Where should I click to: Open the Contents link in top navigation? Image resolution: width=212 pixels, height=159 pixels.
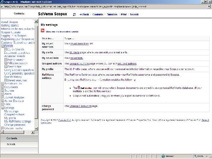click(x=98, y=14)
